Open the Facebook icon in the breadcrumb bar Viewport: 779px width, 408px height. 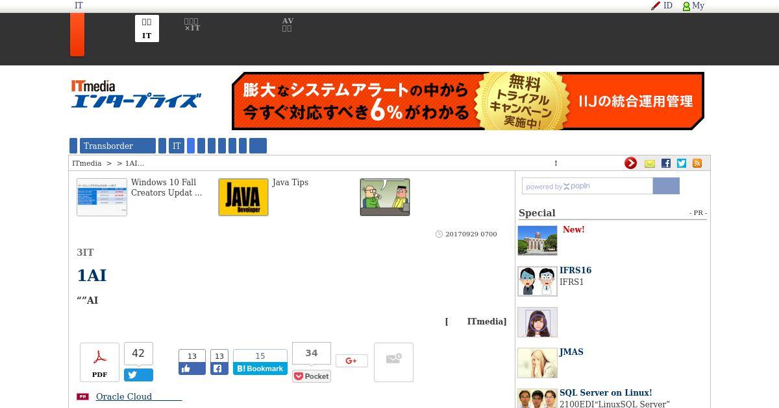pyautogui.click(x=666, y=163)
